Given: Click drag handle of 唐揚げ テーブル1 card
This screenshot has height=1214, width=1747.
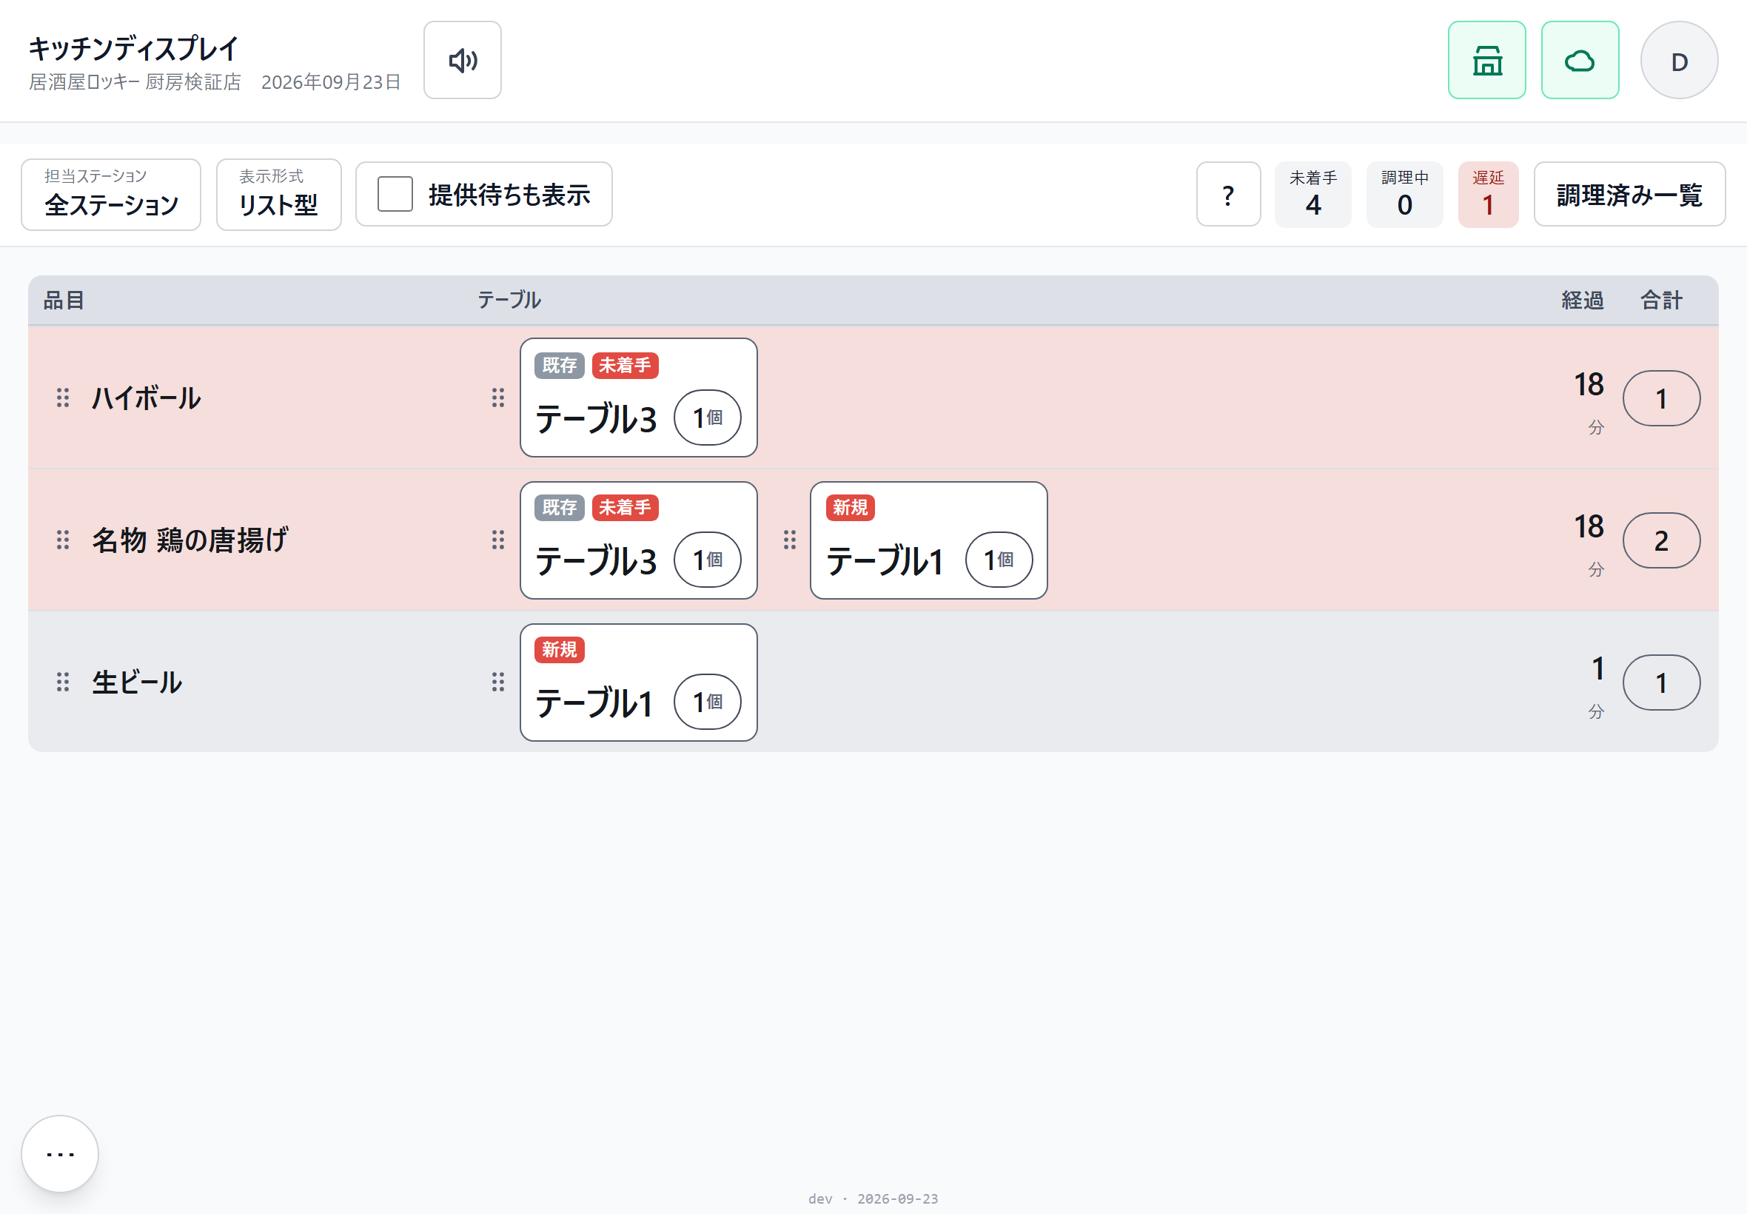Looking at the screenshot, I should [x=790, y=540].
